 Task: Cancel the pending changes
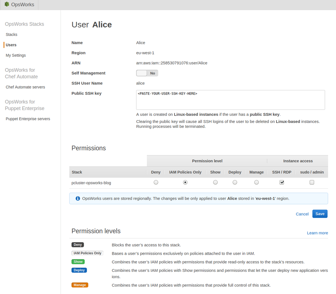(x=302, y=214)
